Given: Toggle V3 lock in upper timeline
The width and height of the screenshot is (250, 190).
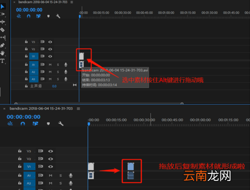Looking at the screenshot, I should (x=26, y=42).
